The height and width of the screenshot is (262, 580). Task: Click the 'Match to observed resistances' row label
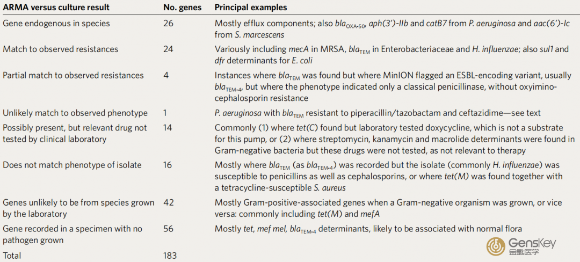coord(60,49)
